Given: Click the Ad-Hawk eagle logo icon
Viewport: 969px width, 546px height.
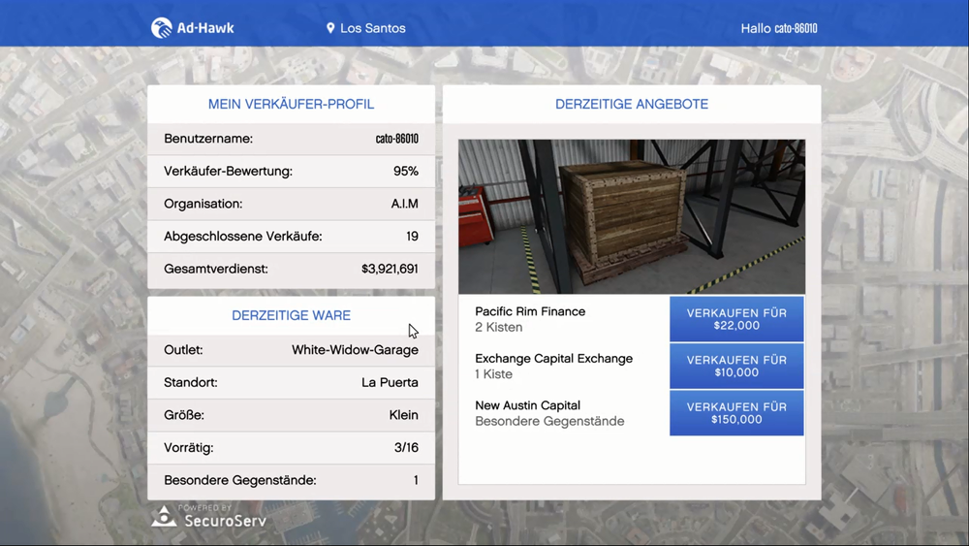Looking at the screenshot, I should [162, 28].
